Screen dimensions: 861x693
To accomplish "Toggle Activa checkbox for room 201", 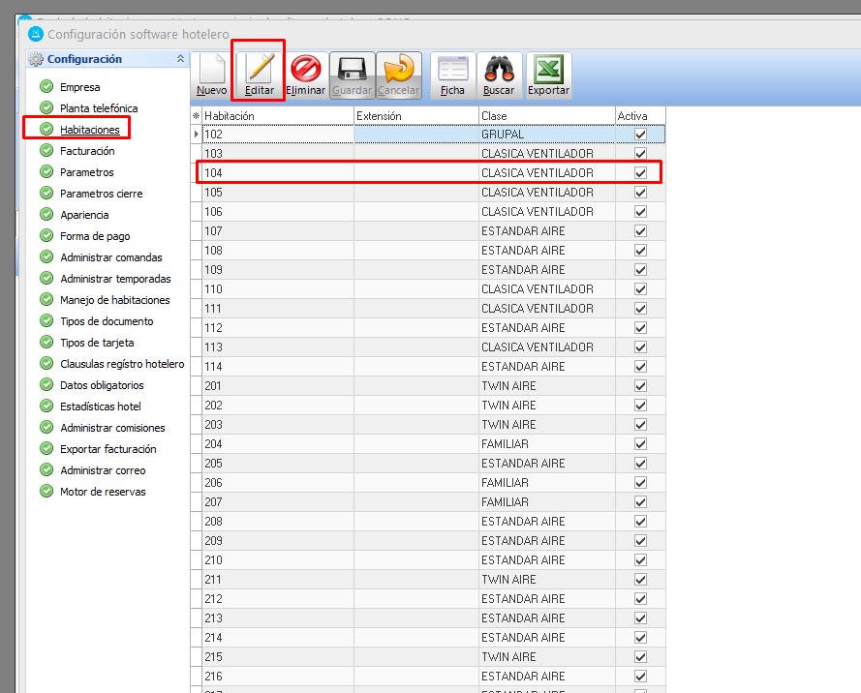I will point(640,386).
